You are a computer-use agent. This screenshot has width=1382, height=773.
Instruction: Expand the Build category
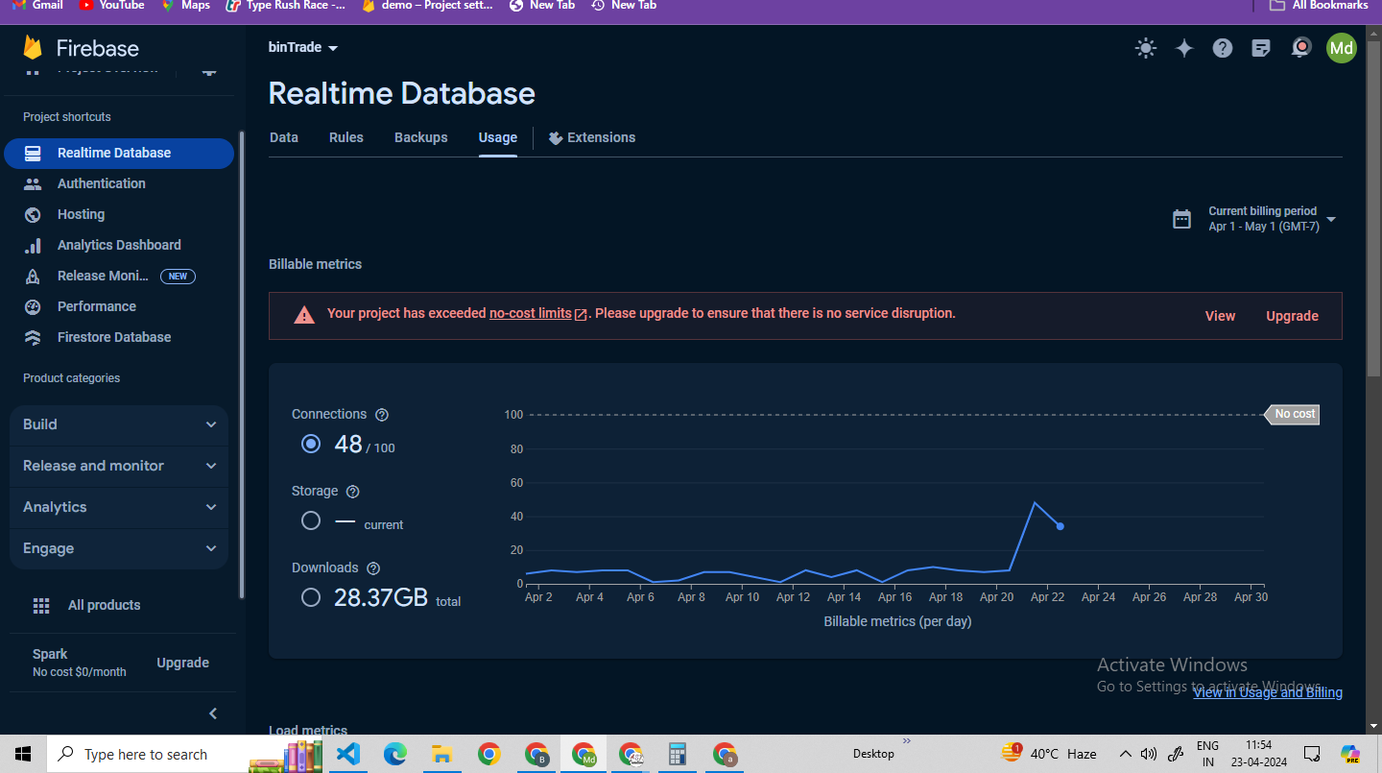tap(119, 424)
